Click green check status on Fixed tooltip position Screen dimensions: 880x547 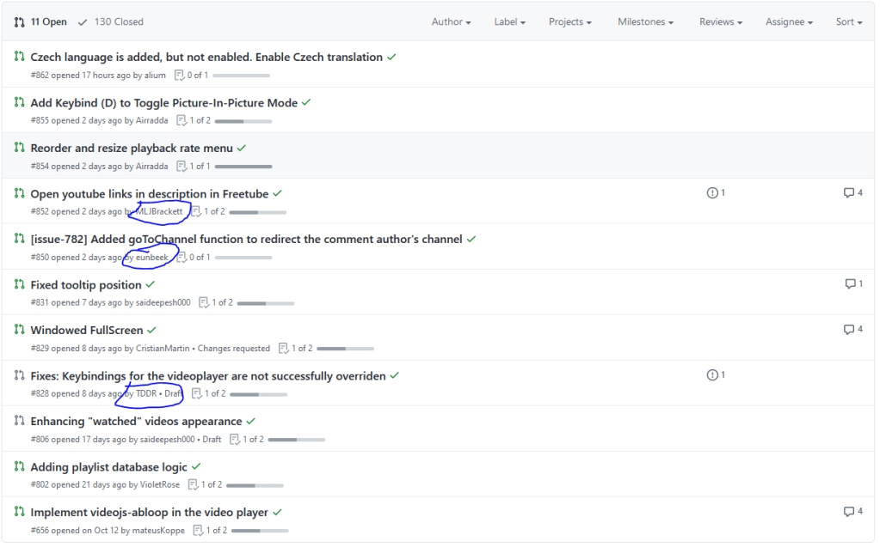(151, 284)
